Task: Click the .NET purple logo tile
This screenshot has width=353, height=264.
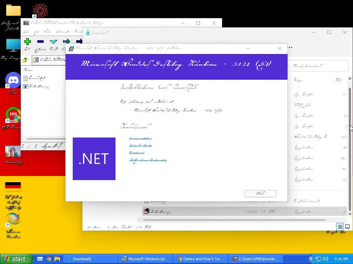Action: (94, 159)
